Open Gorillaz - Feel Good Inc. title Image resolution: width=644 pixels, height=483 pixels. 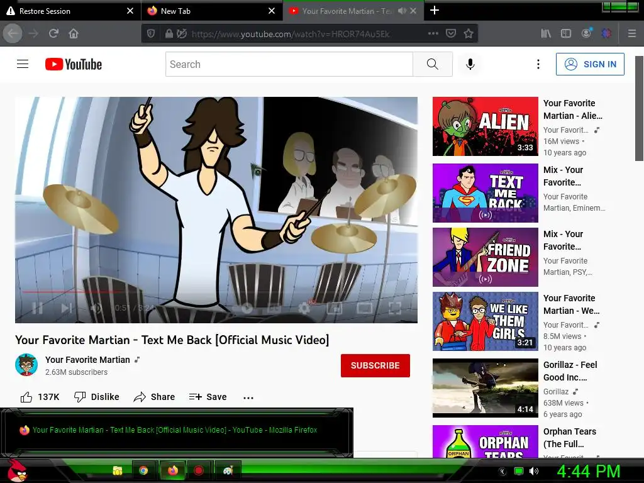[570, 371]
